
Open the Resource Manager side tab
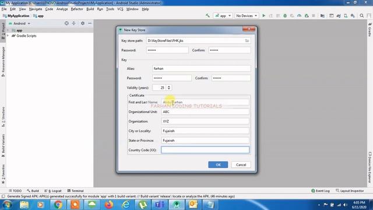click(x=3, y=61)
